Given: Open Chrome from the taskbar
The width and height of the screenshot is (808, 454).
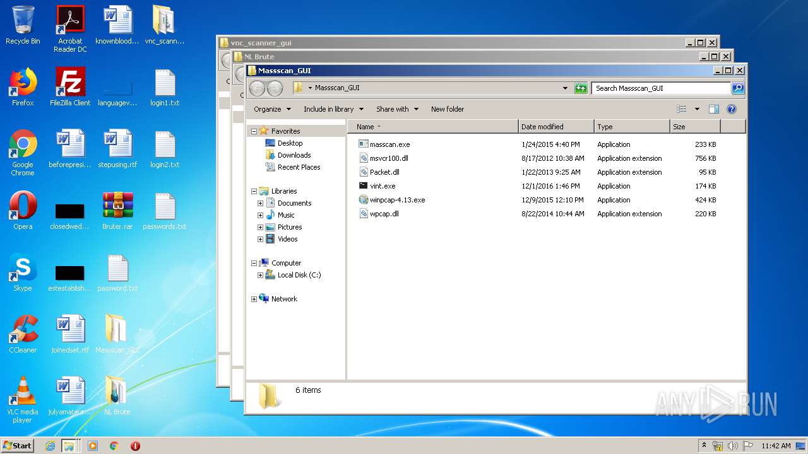Looking at the screenshot, I should point(114,446).
